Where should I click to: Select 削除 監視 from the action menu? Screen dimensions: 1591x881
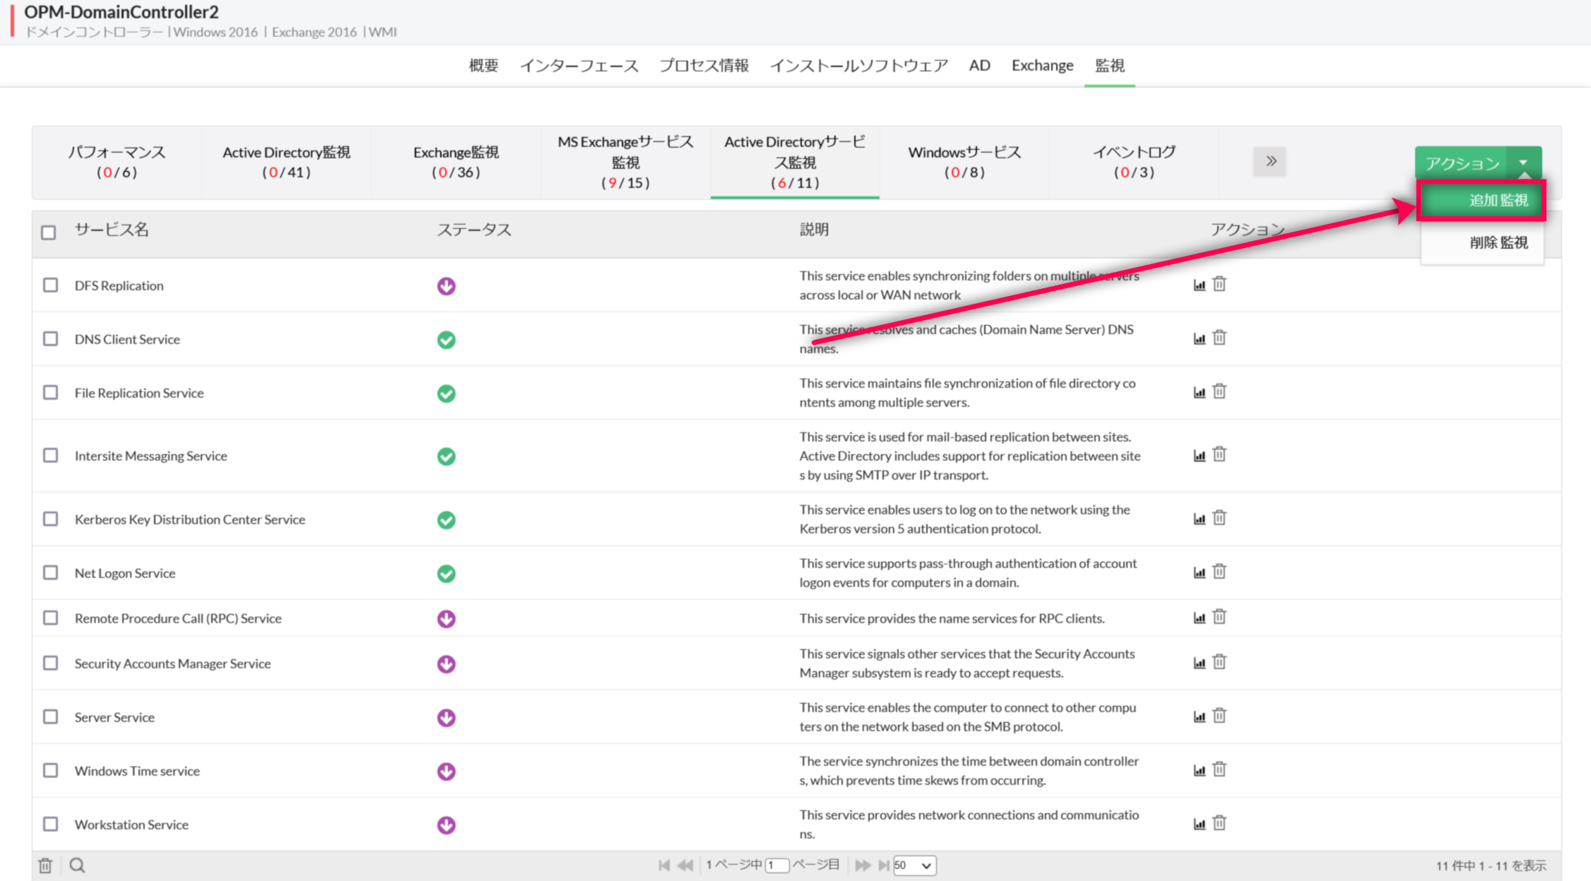[x=1498, y=243]
